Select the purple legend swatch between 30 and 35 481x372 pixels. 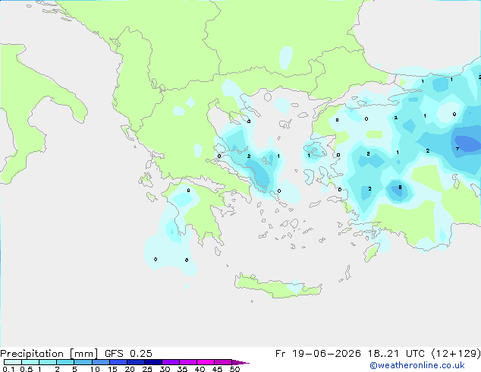point(171,362)
